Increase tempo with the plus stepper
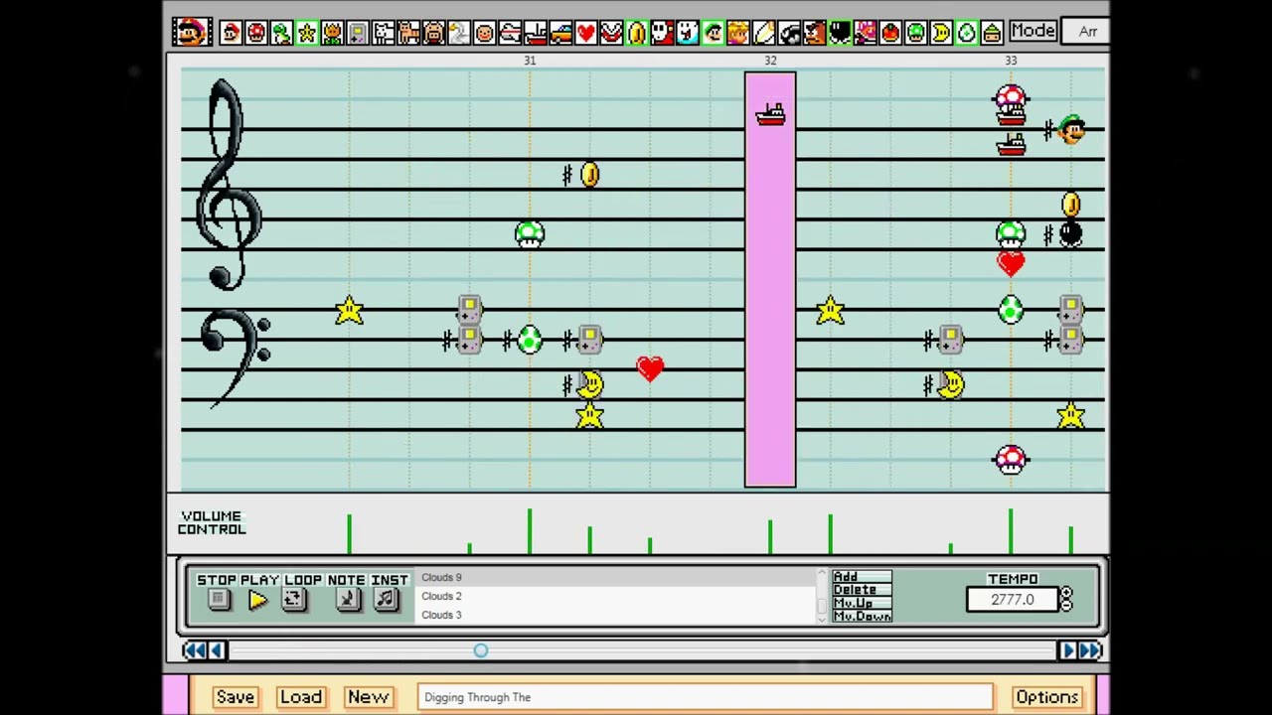This screenshot has width=1272, height=715. pyautogui.click(x=1066, y=594)
